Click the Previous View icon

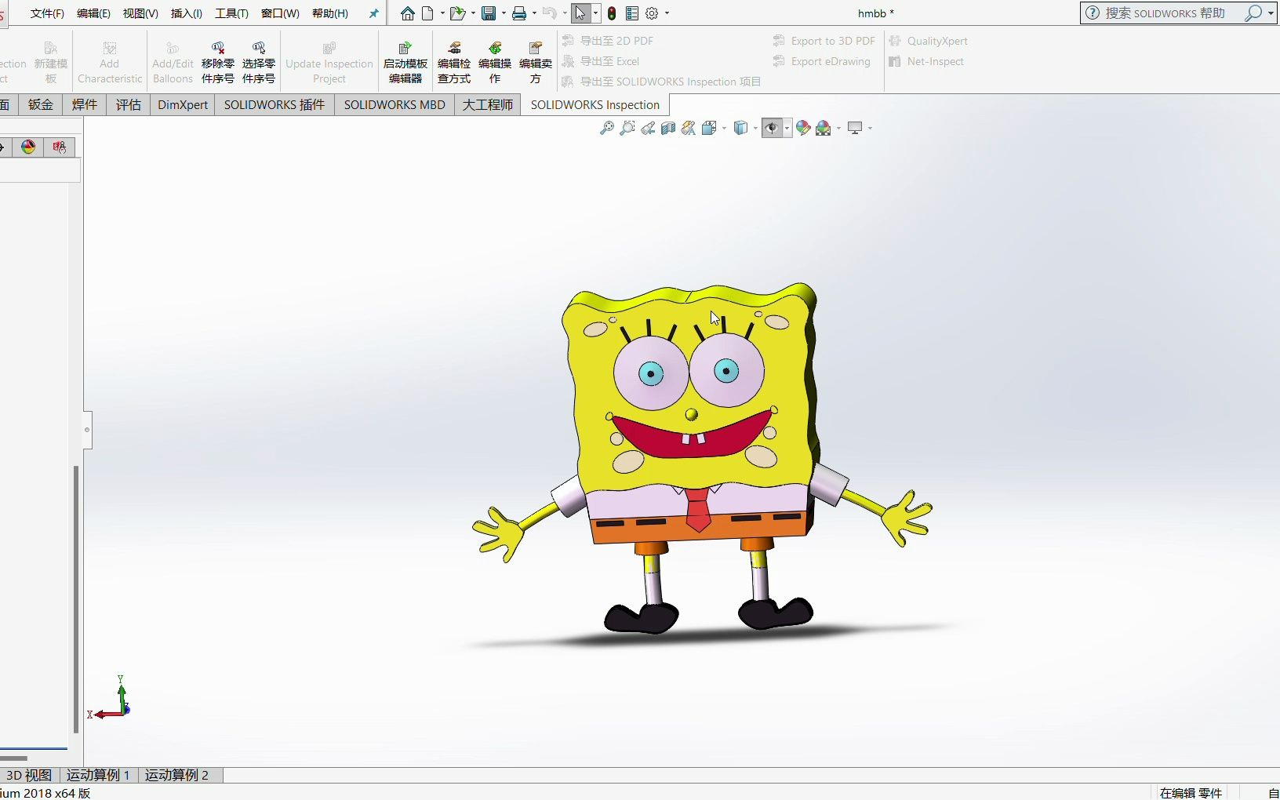648,128
